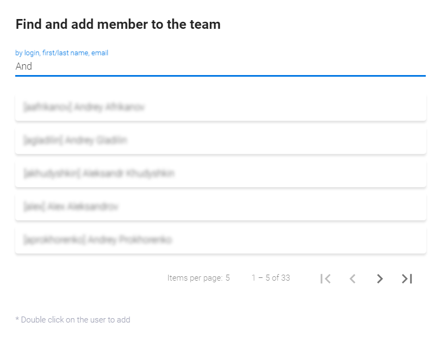Image resolution: width=441 pixels, height=341 pixels.
Task: Select the Andrey Gladilin user row
Action: [x=220, y=140]
